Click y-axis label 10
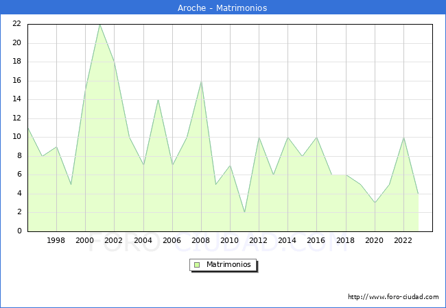Image resolution: width=446 pixels, height=308 pixels. [16, 137]
